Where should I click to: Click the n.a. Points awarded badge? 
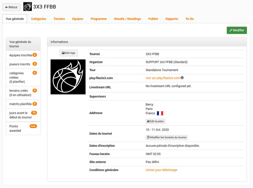pos(33,126)
